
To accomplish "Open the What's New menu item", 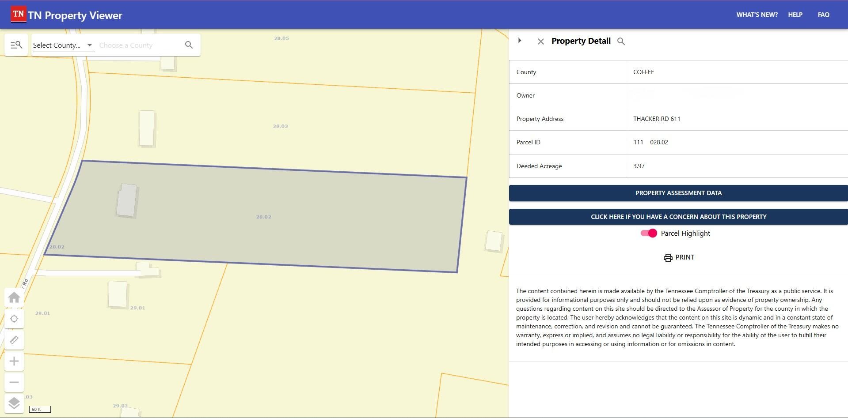I will pos(757,15).
